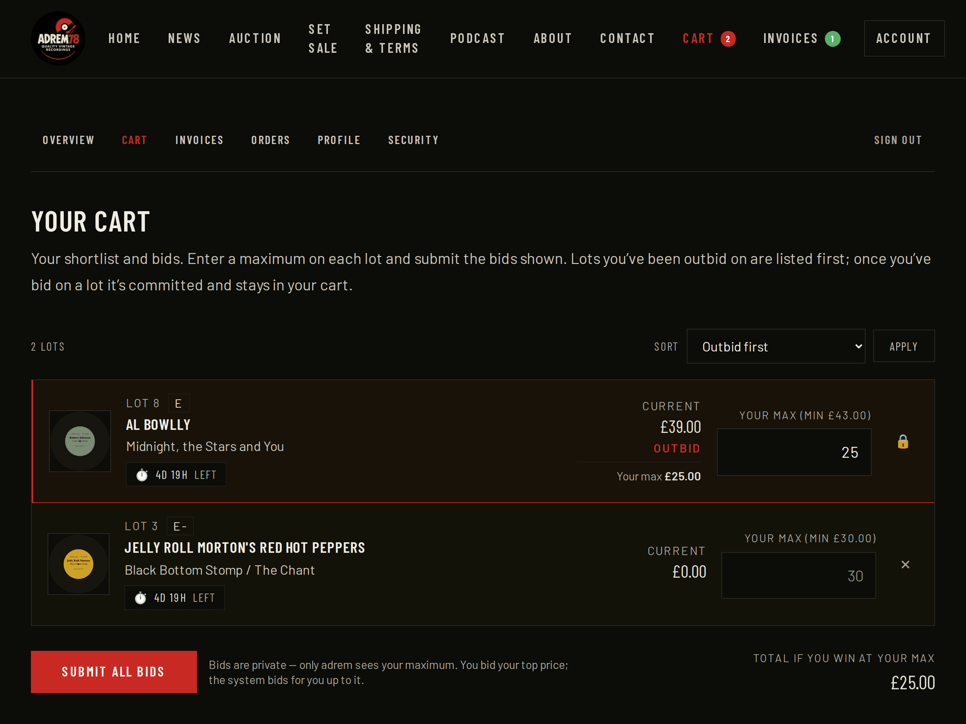This screenshot has width=966, height=724.
Task: Open Shipping & Terms page
Action: 393,38
